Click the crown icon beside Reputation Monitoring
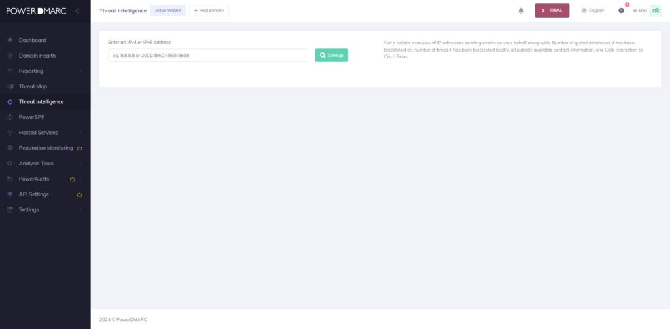 (79, 148)
